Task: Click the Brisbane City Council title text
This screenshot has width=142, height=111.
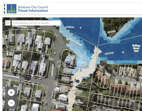Action: pyautogui.click(x=33, y=7)
